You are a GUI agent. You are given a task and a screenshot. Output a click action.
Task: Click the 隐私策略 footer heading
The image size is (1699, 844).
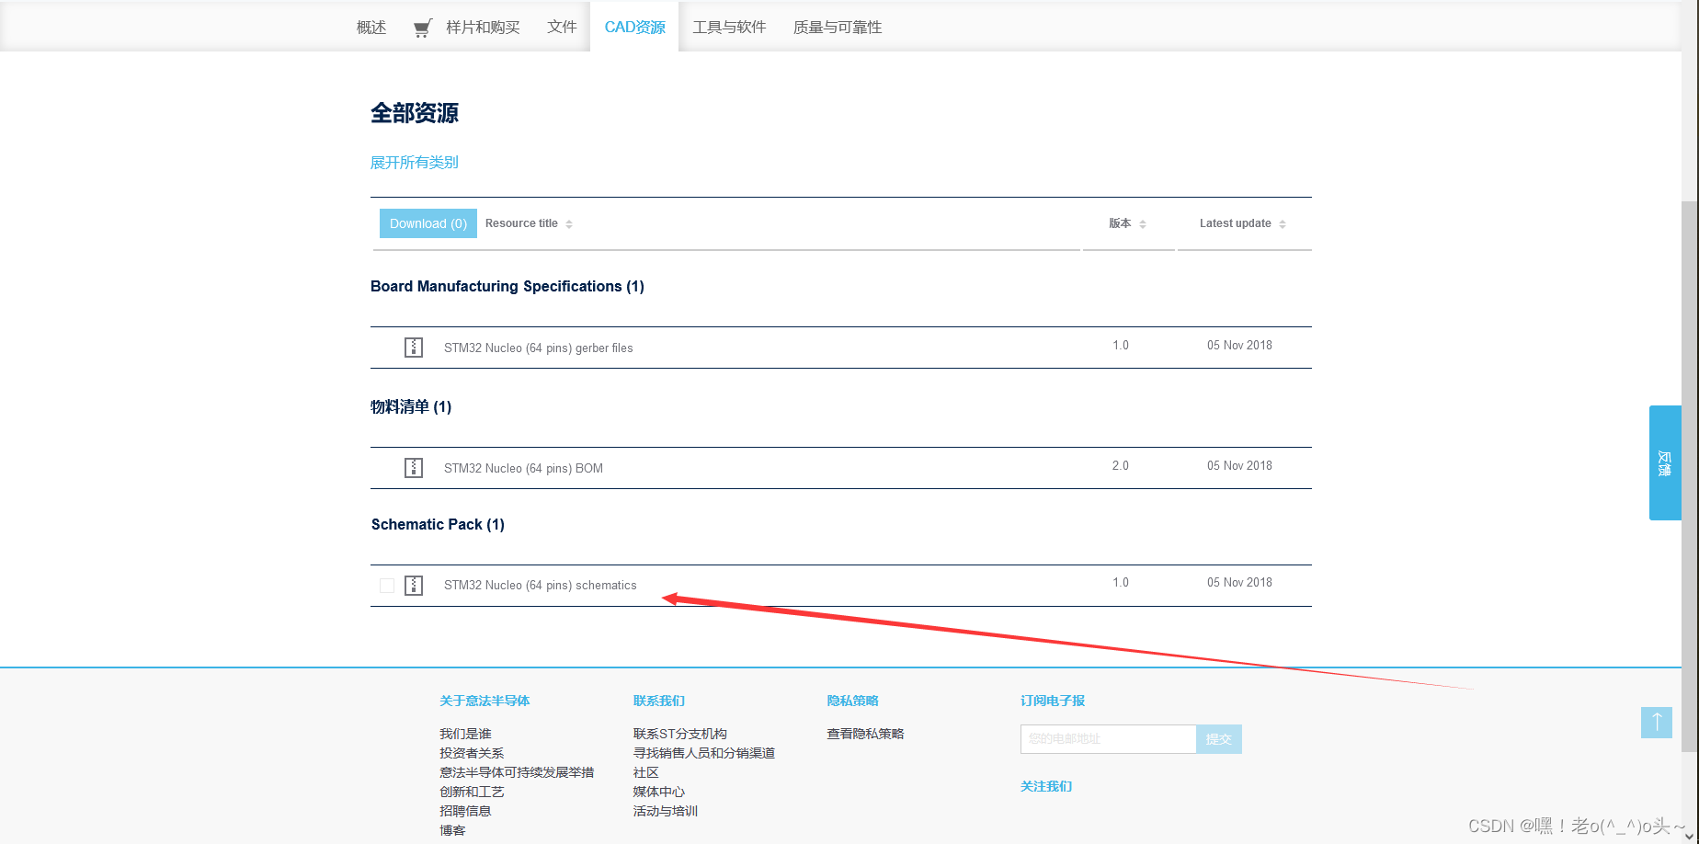click(852, 701)
